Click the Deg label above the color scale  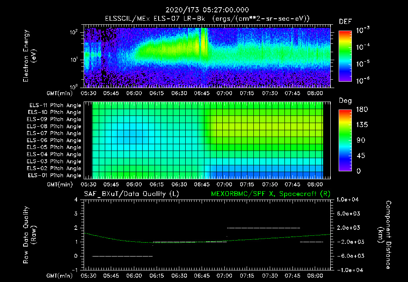coord(345,101)
